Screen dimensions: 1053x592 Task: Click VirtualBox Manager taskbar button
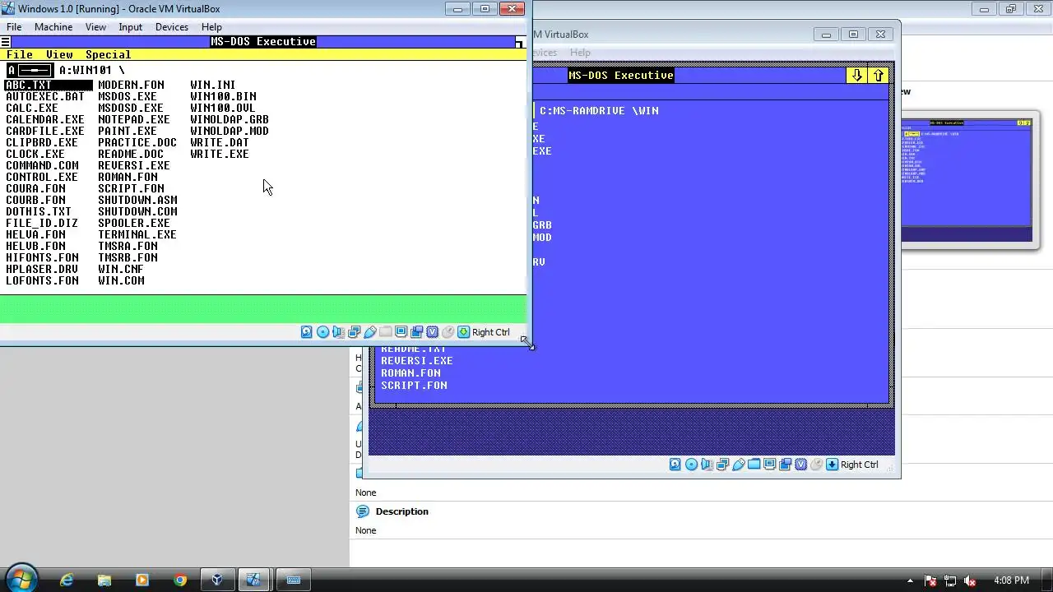point(217,580)
